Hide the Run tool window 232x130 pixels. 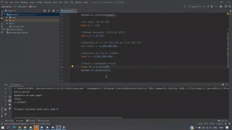pyautogui.click(x=227, y=84)
